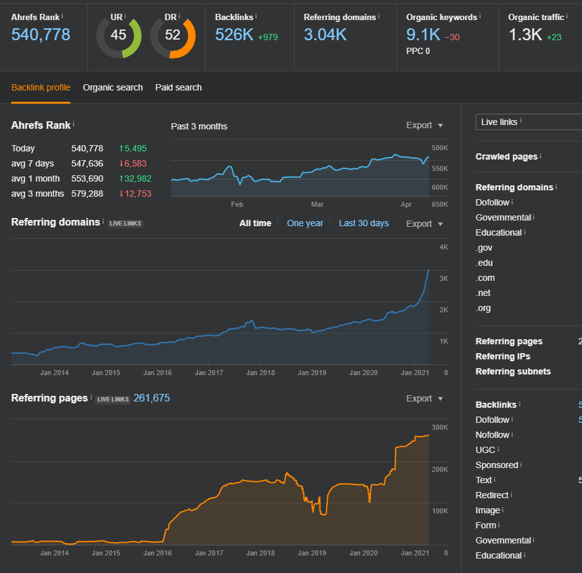Click info icon next to Crawled pages

540,156
